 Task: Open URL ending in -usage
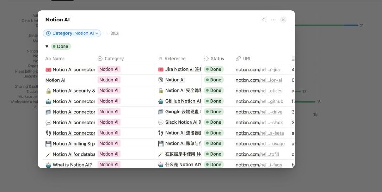tap(260, 144)
